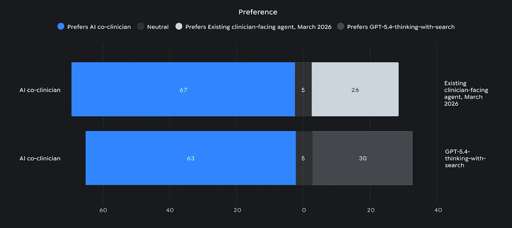Click the blue bar showing 67
This screenshot has width=512, height=228.
pyautogui.click(x=183, y=90)
